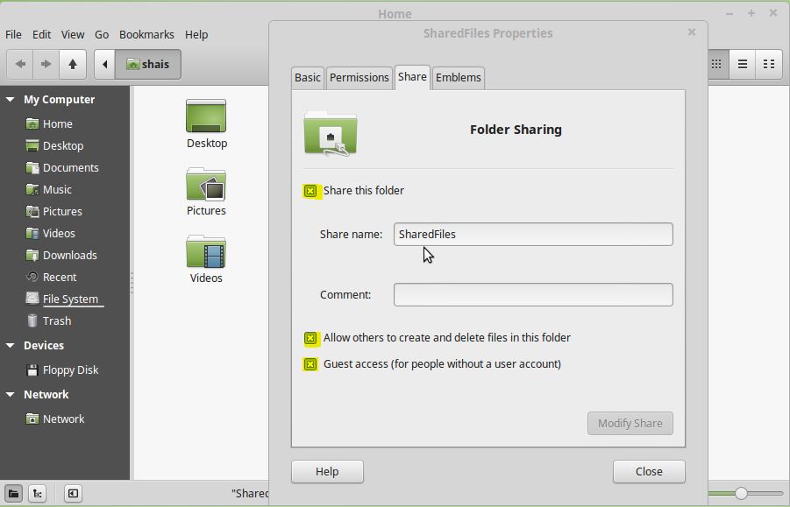The height and width of the screenshot is (507, 790).
Task: Click the back navigation arrow
Action: pyautogui.click(x=19, y=64)
